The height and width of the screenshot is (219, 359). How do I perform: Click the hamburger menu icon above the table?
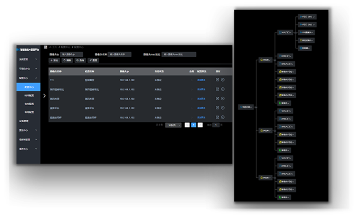coord(45,48)
